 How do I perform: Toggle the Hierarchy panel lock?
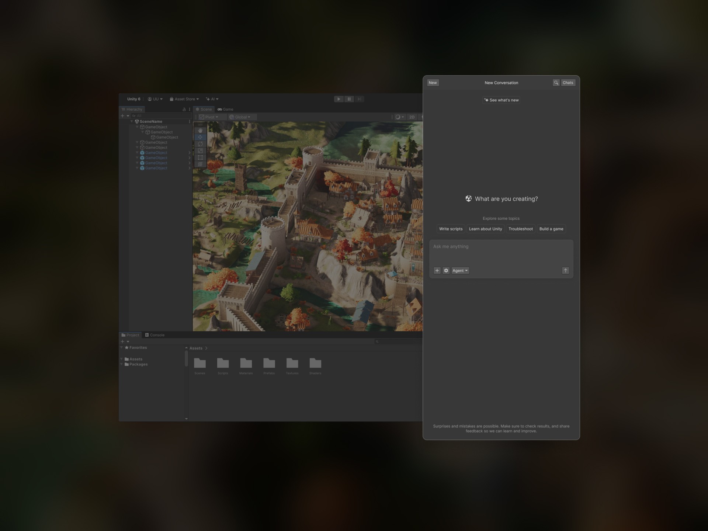coord(184,110)
